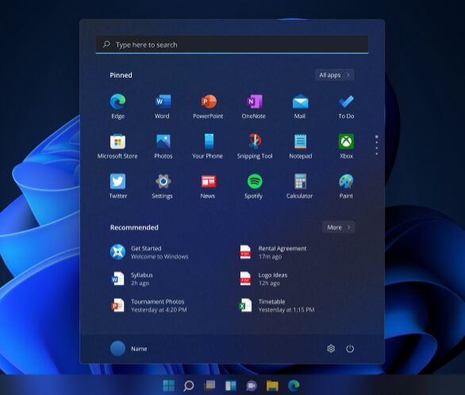465x395 pixels.
Task: Open the Rental Agreement PDF
Action: [x=273, y=252]
